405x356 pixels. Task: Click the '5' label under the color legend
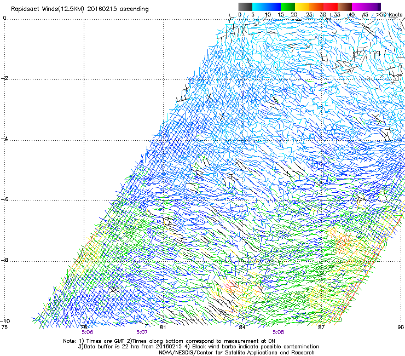coord(253,15)
